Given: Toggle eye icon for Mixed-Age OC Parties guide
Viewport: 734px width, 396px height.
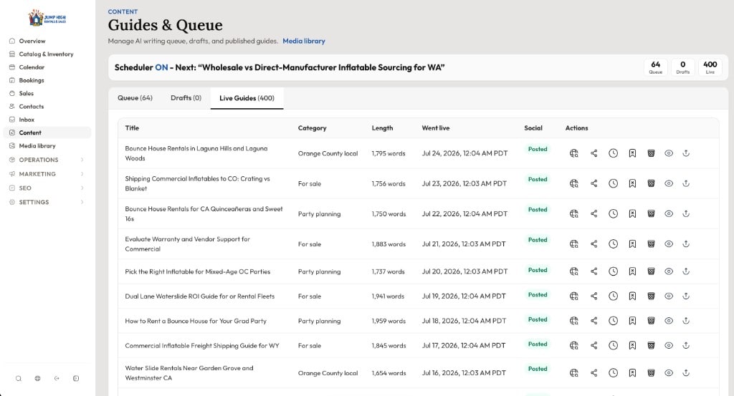Looking at the screenshot, I should [x=669, y=271].
